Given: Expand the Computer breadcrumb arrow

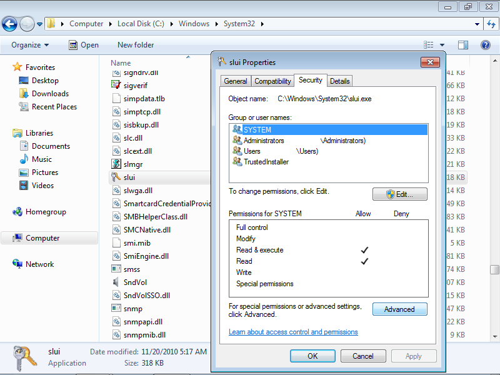Looking at the screenshot, I should pos(111,24).
